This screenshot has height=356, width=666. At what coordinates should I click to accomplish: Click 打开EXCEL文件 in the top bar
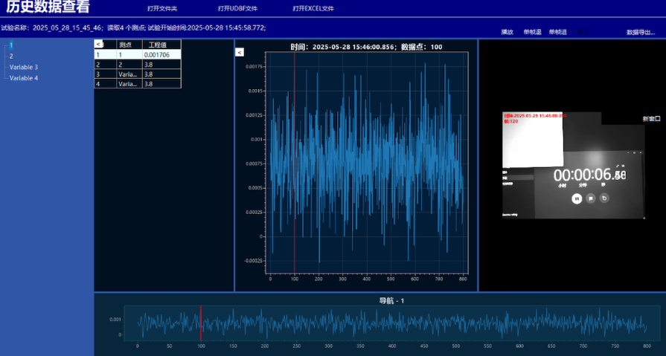coord(313,8)
